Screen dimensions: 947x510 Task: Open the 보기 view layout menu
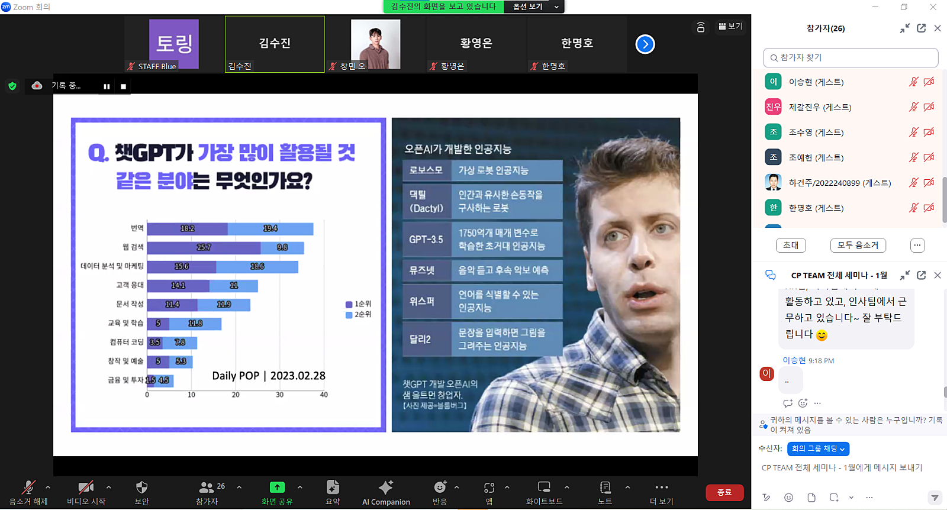coord(730,26)
